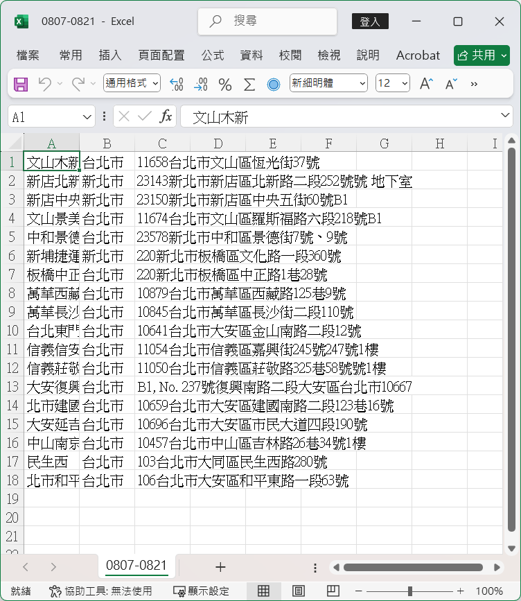
Task: Click the zoom out minus button
Action: pyautogui.click(x=358, y=591)
